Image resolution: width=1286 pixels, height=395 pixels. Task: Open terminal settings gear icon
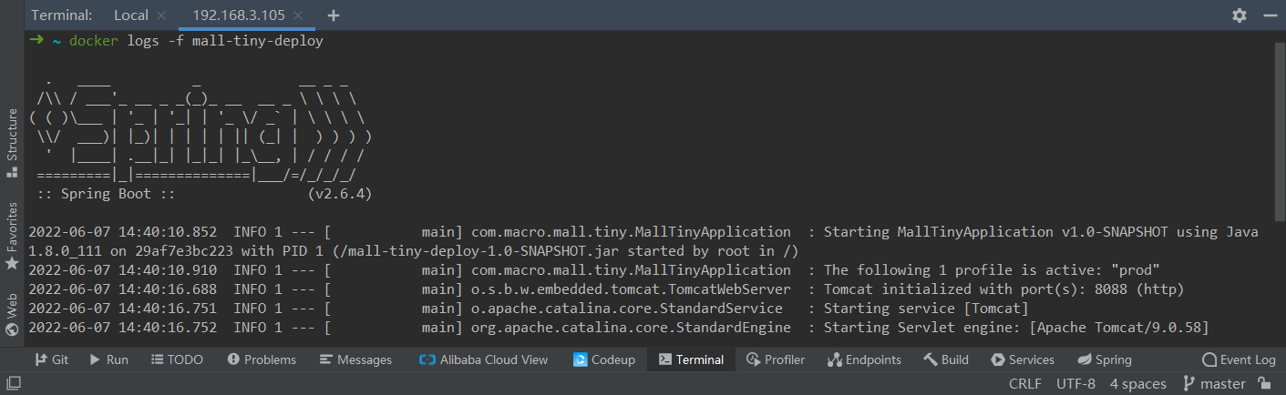(x=1239, y=15)
